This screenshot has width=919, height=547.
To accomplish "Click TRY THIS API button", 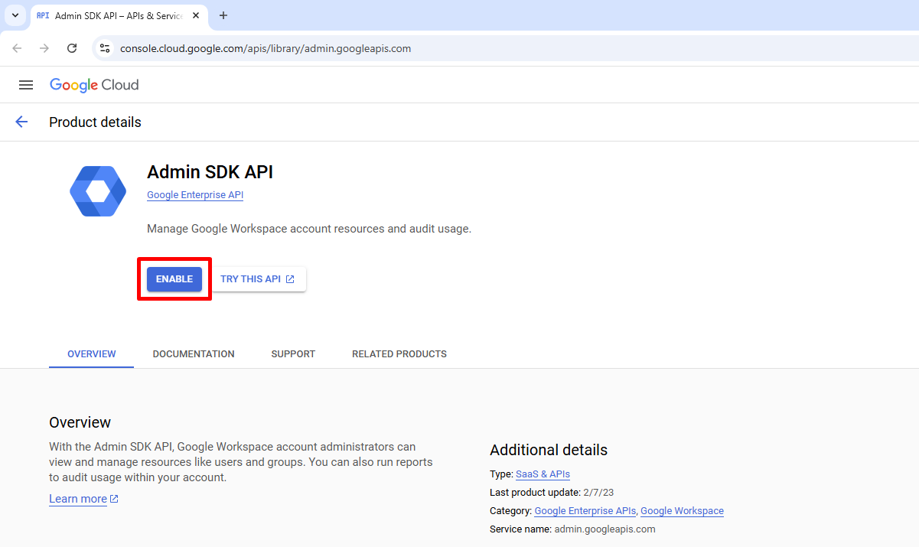I will tap(258, 279).
